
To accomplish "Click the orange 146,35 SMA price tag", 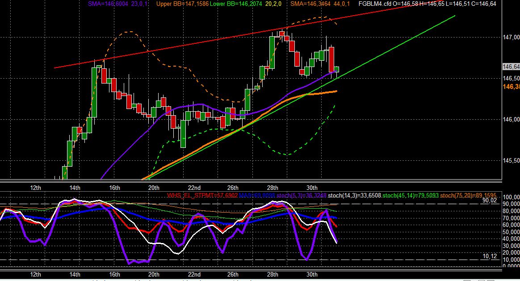I will point(511,87).
